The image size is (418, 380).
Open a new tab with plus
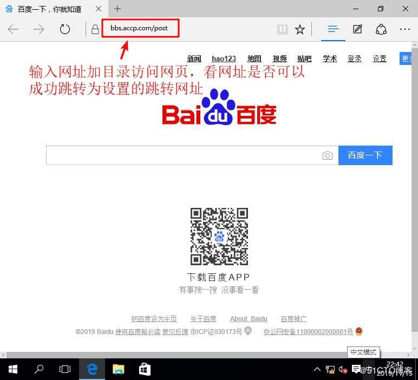click(x=117, y=9)
